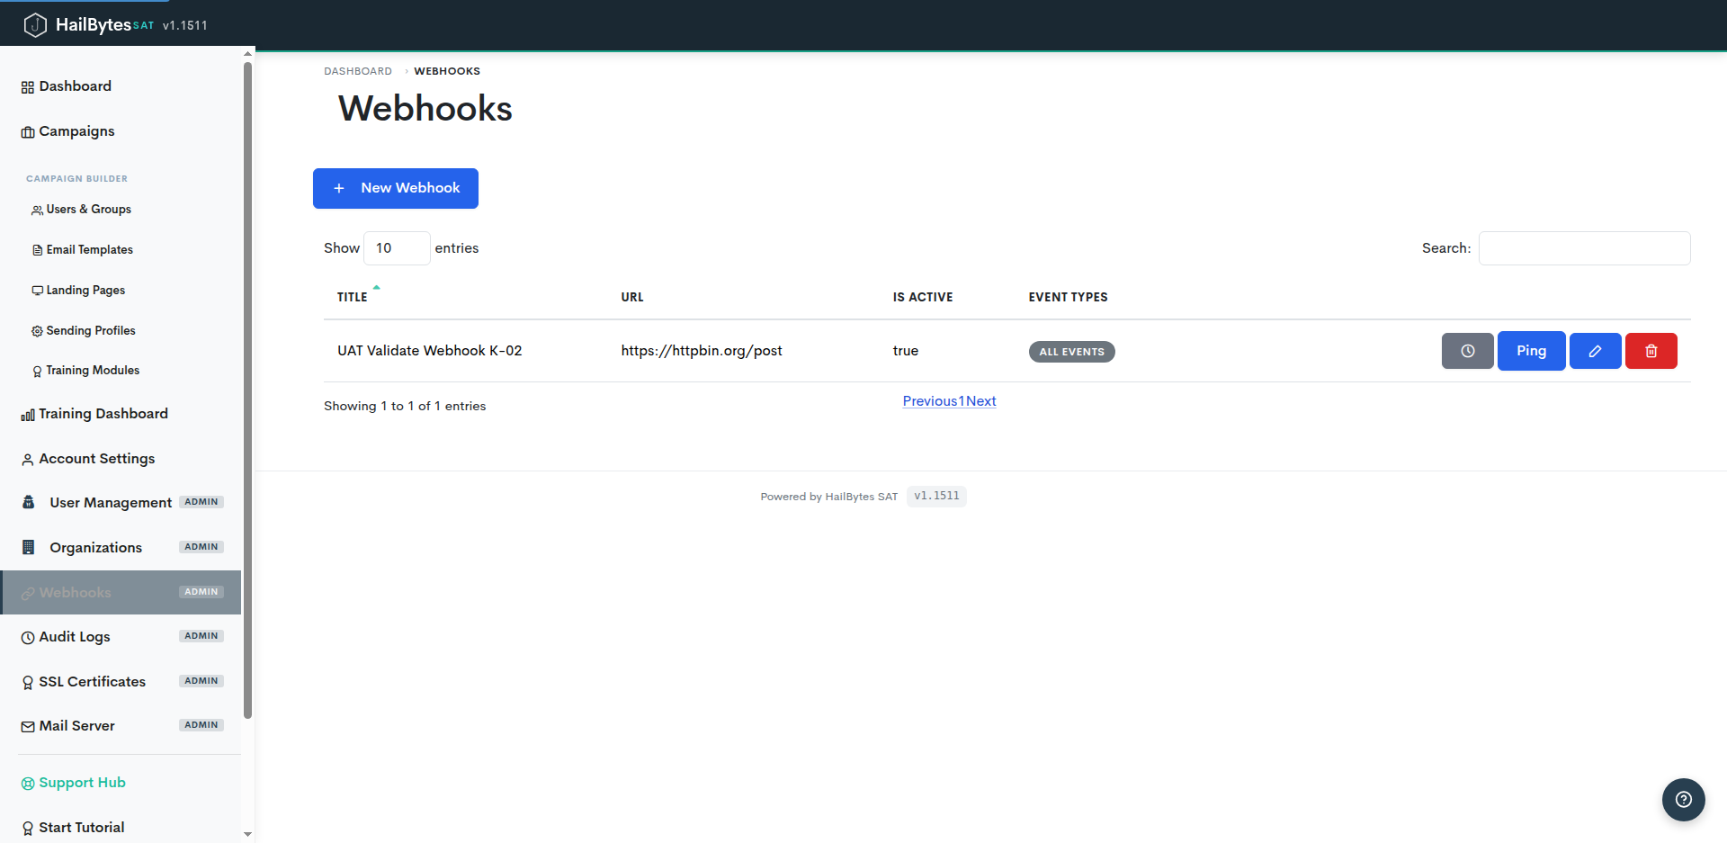Click the pencil edit webhook icon

pyautogui.click(x=1595, y=351)
